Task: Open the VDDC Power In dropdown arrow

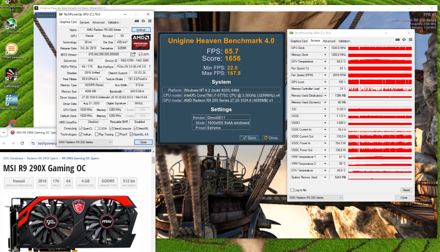Action: pyautogui.click(x=325, y=143)
